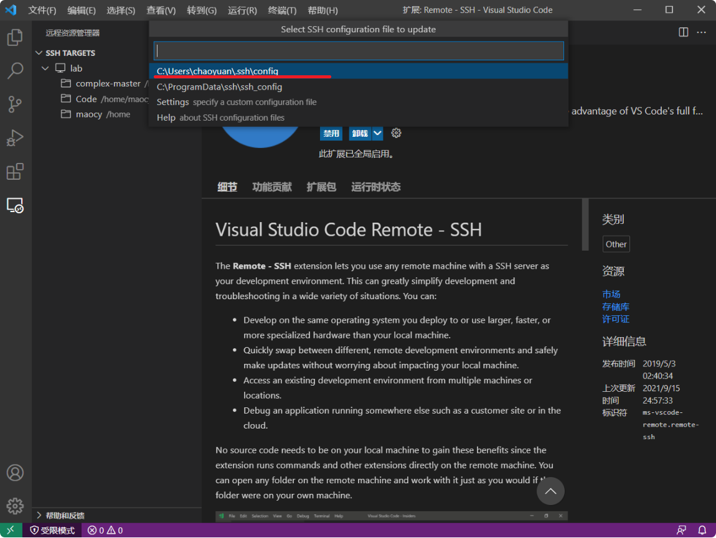Click the extension details vertical scrollbar
The width and height of the screenshot is (716, 538).
585,225
